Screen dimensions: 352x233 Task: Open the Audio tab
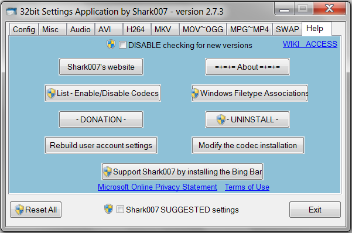tap(80, 29)
